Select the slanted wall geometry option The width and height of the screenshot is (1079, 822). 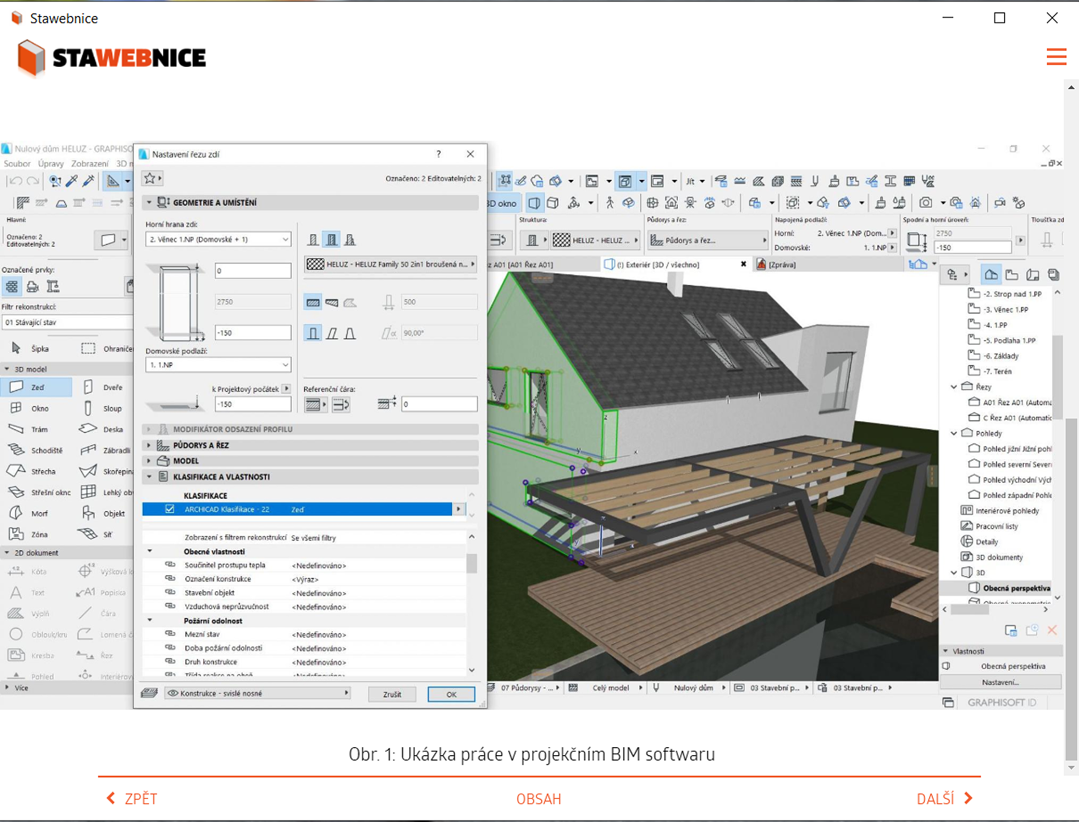click(x=332, y=334)
